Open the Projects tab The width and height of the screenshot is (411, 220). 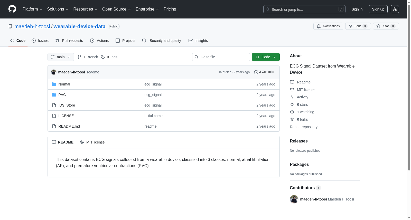125,41
